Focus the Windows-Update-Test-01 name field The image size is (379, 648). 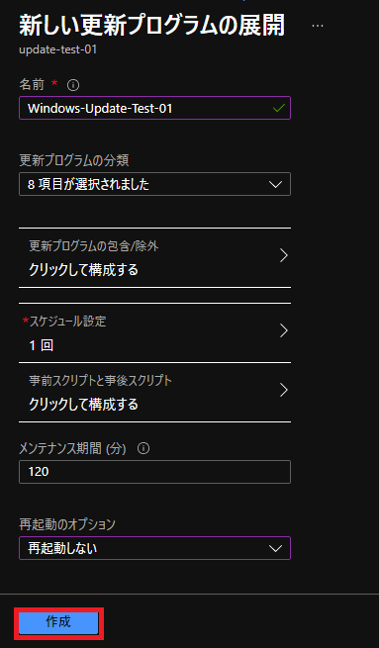[154, 108]
